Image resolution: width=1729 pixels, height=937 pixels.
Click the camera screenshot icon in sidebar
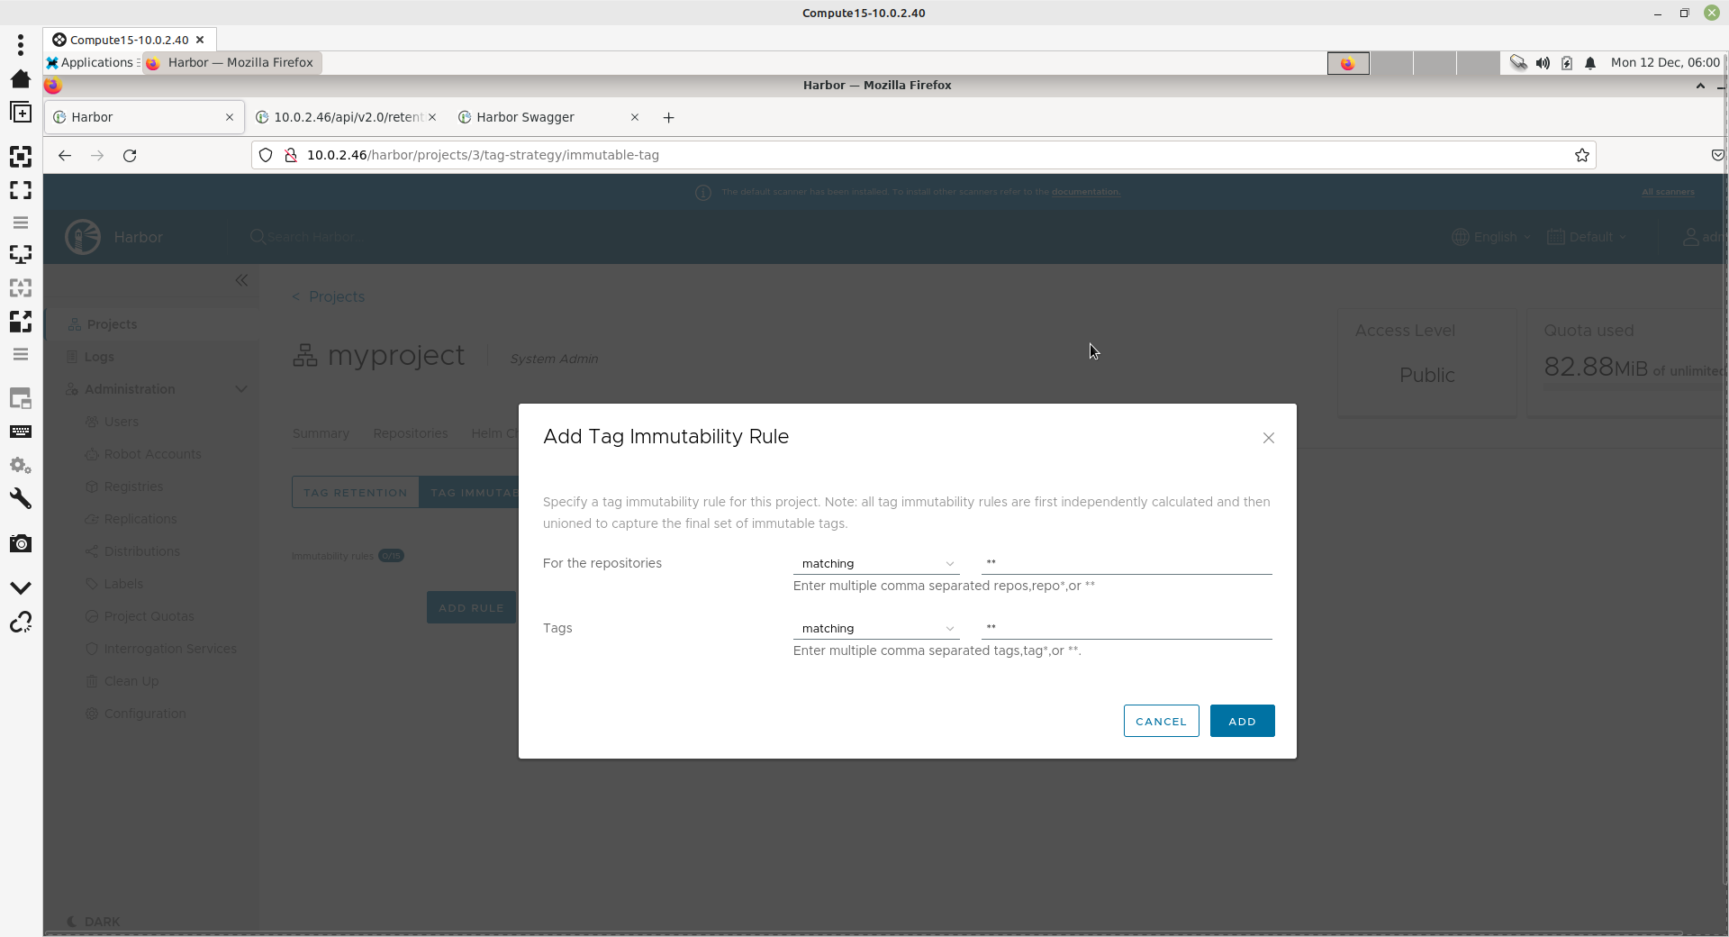pyautogui.click(x=21, y=544)
